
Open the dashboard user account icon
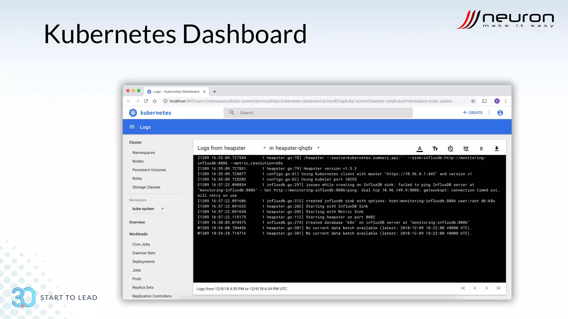point(500,113)
